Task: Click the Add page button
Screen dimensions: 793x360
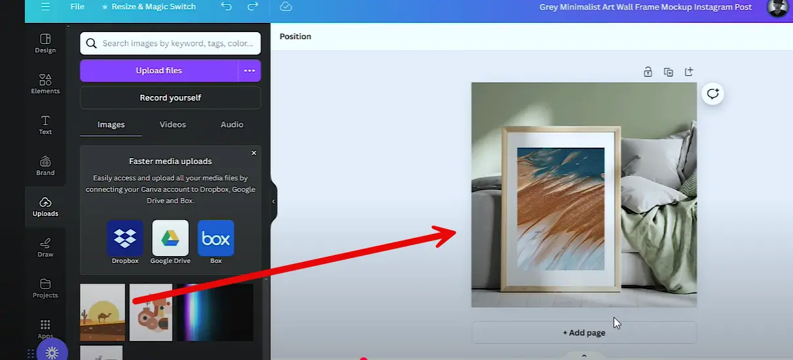Action: 583,333
